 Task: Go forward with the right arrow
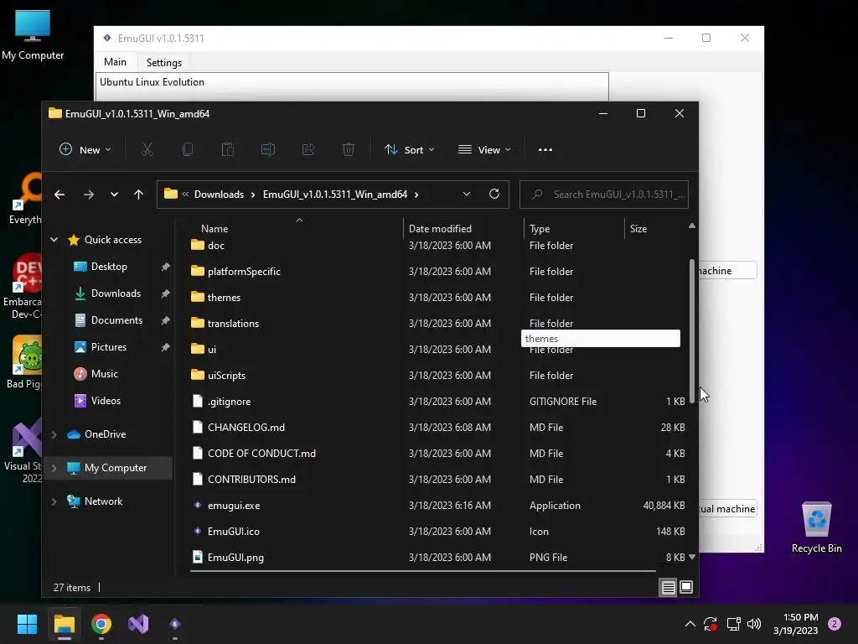[88, 195]
